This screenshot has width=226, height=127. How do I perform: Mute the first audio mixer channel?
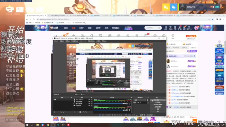(126, 104)
